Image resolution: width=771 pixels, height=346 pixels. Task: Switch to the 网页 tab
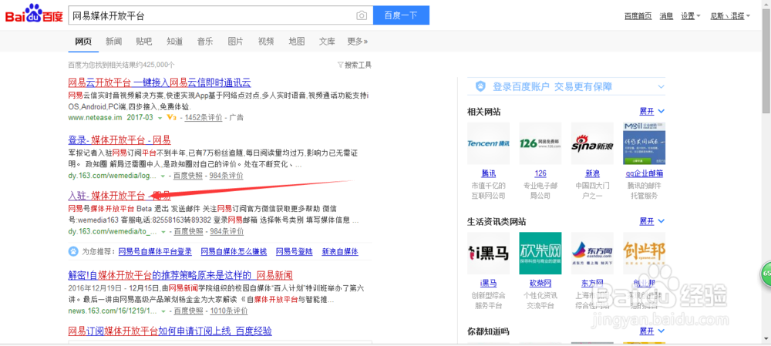click(83, 42)
